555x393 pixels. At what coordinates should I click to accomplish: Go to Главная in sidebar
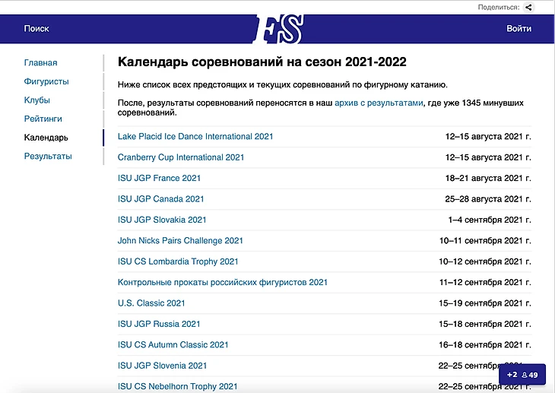[x=41, y=62]
